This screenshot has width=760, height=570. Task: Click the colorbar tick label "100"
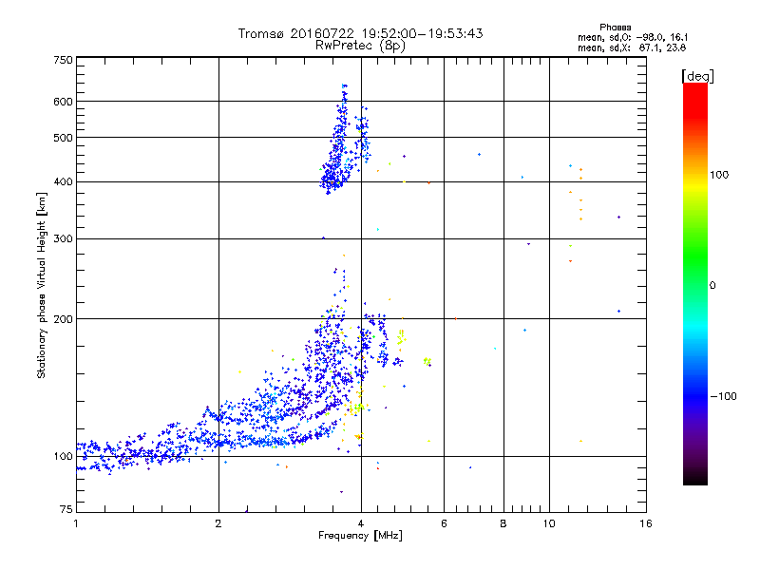719,175
